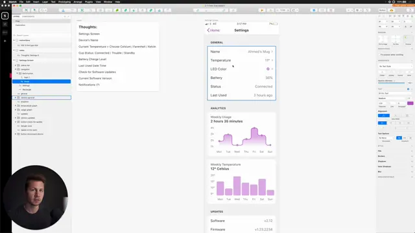The image size is (415, 233).
Task: Click the lightning app icon in black sidebar
Action: tap(5, 16)
